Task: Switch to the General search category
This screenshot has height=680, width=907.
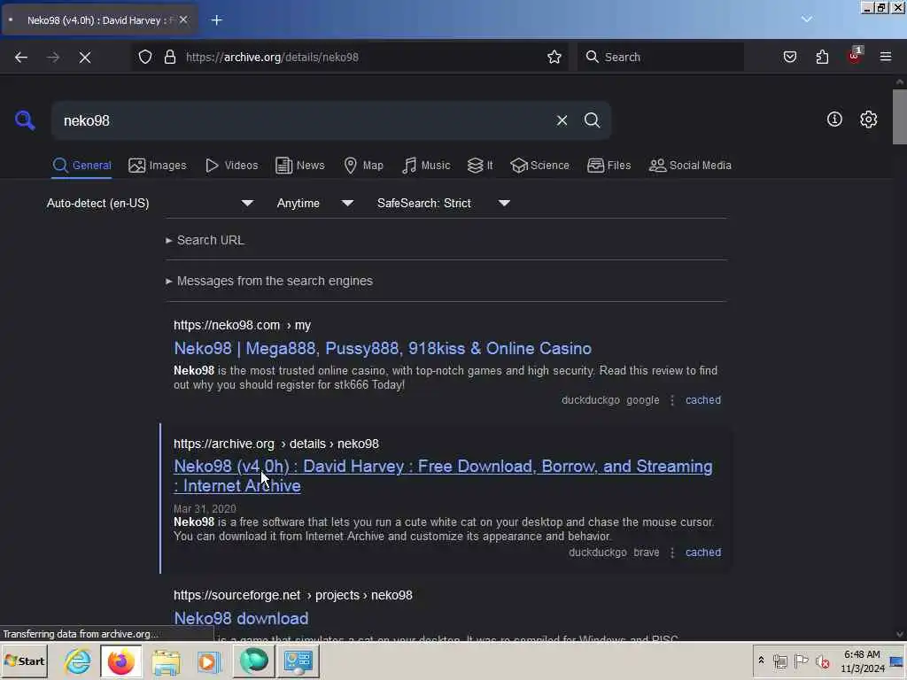Action: pos(81,166)
